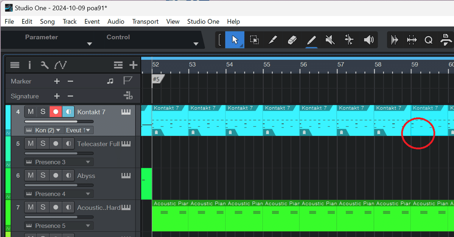Arm record on Telecaster Full track
This screenshot has width=454, height=237.
tap(56, 143)
